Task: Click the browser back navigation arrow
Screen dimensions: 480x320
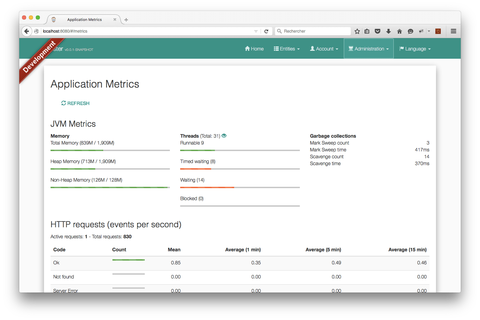Action: tap(27, 31)
